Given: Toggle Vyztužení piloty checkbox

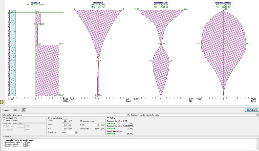Looking at the screenshot, I should 49,118.
